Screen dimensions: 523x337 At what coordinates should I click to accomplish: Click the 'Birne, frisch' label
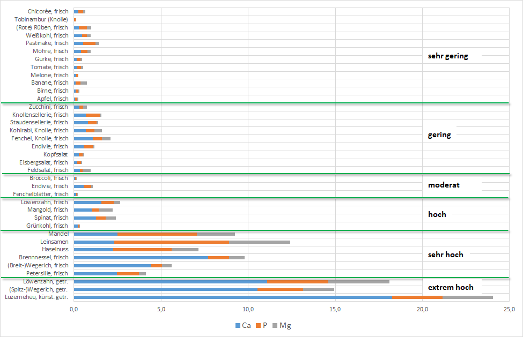(x=53, y=91)
